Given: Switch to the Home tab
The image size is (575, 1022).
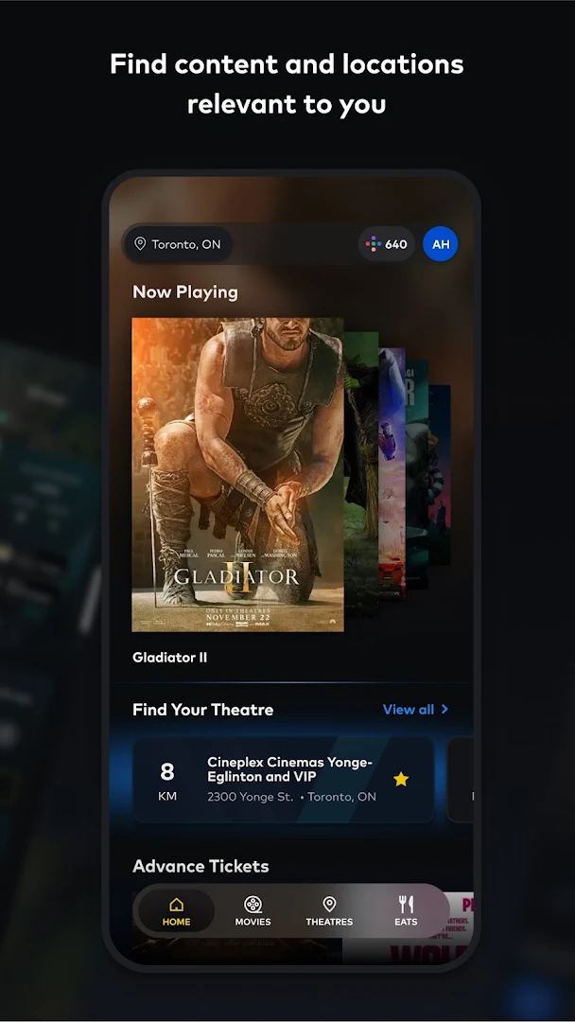Looking at the screenshot, I should pyautogui.click(x=177, y=911).
